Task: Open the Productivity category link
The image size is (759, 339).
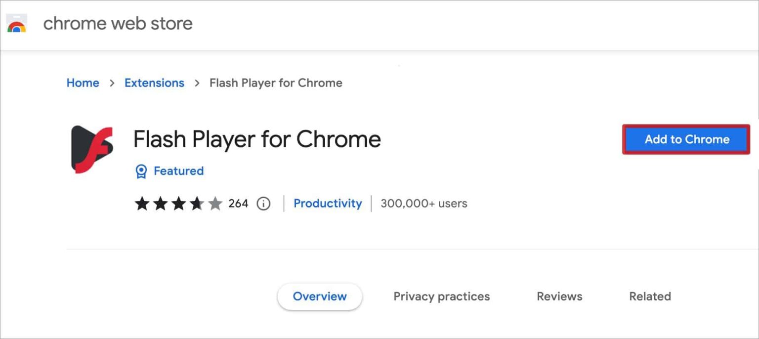Action: pos(328,204)
